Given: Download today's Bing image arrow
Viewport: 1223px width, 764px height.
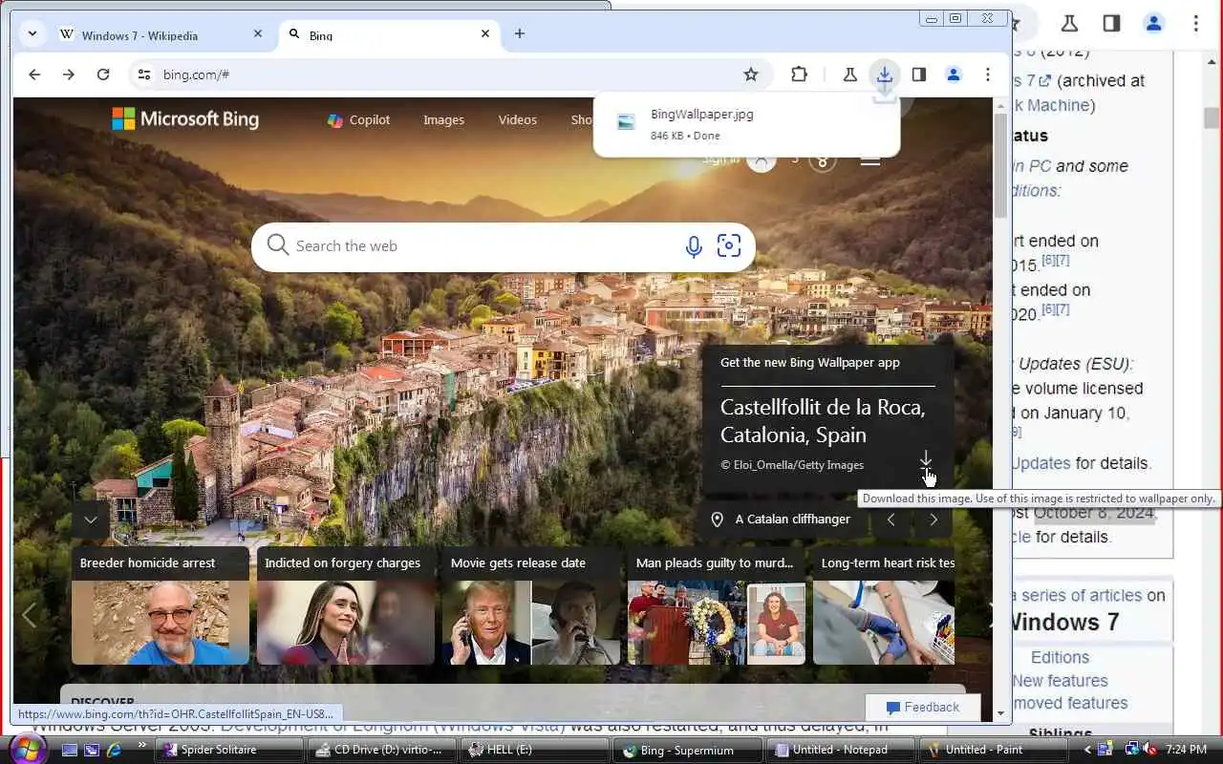Looking at the screenshot, I should click(925, 459).
